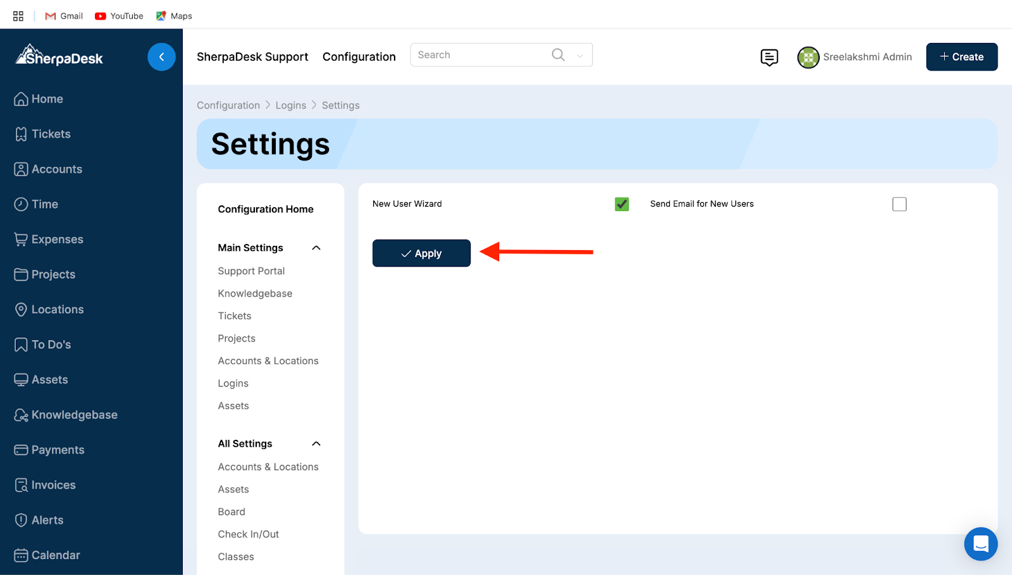
Task: Click the SherpaDesk logo
Action: [x=59, y=56]
